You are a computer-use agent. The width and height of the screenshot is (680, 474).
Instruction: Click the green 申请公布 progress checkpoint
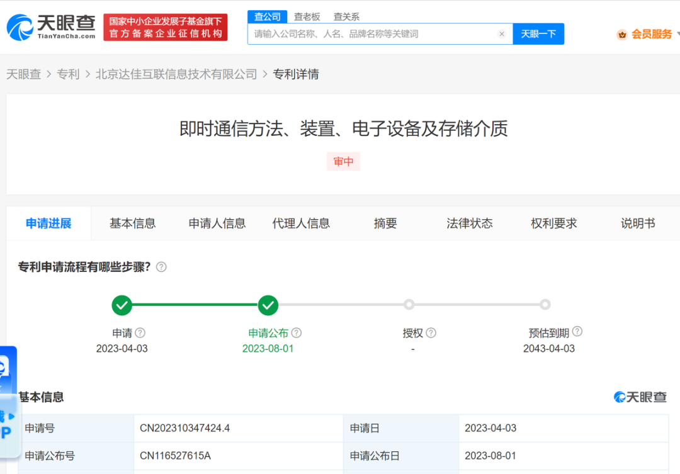click(x=268, y=305)
